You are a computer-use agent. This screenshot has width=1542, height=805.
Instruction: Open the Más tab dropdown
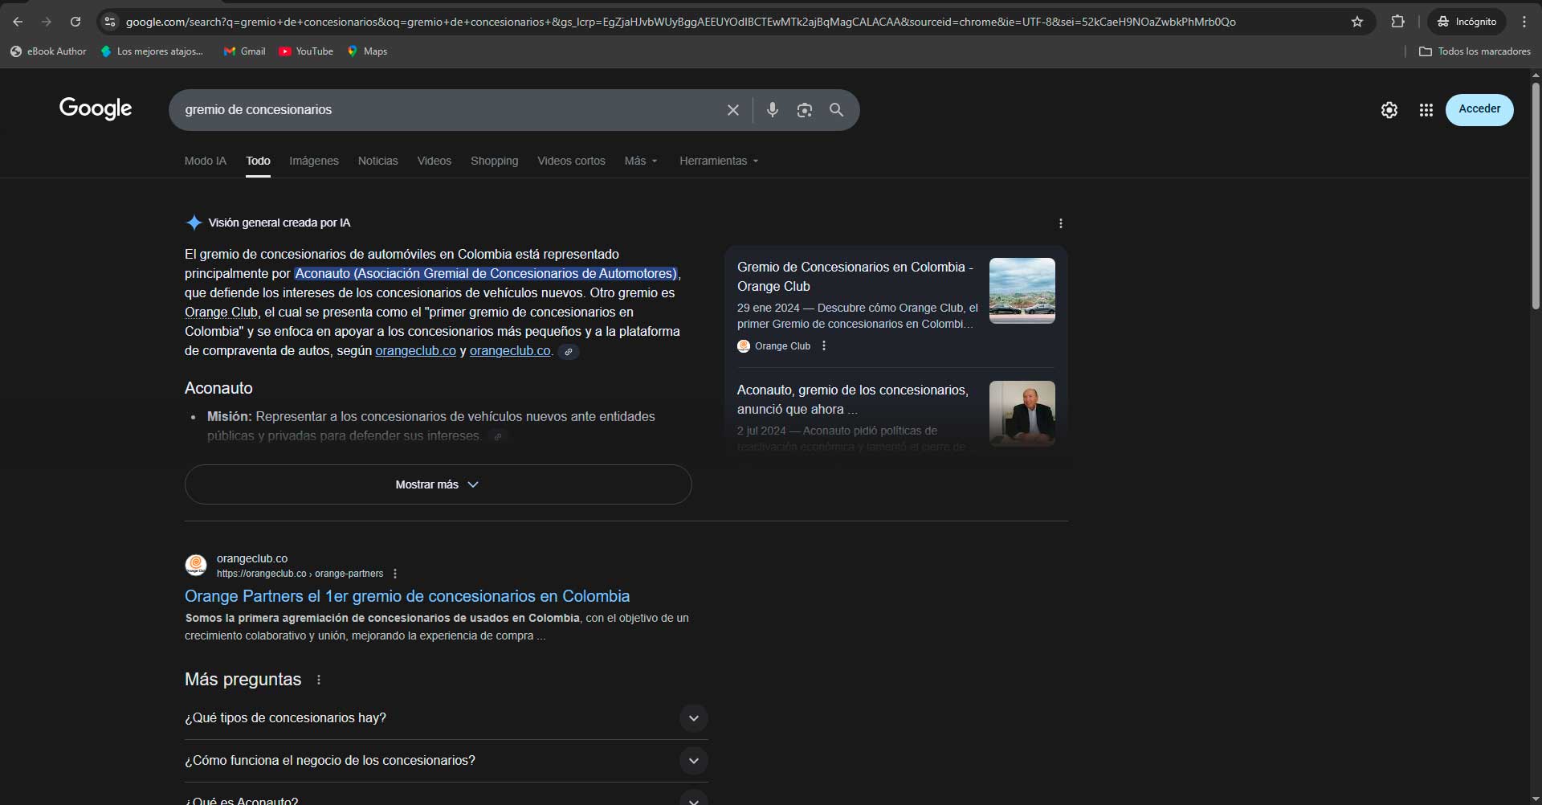[640, 161]
